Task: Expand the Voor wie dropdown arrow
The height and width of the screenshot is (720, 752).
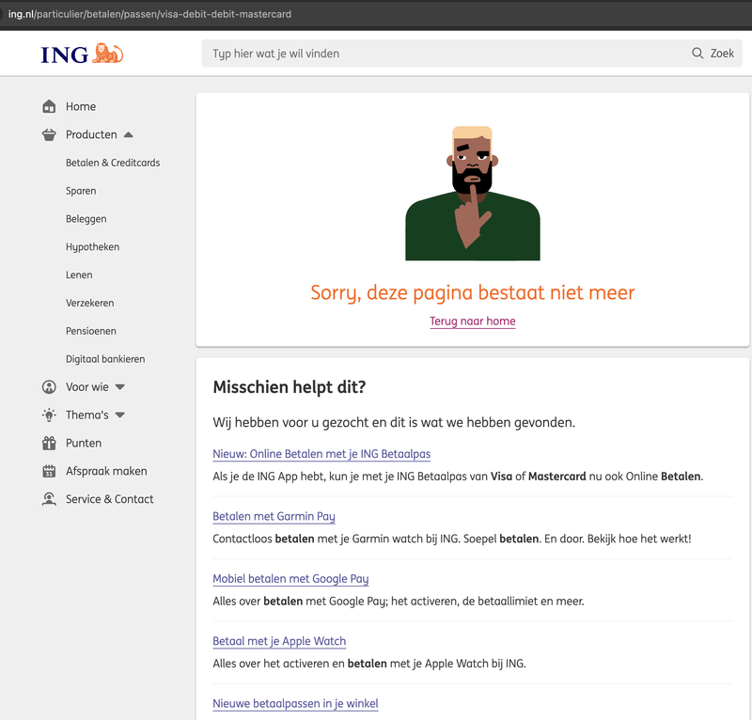Action: pos(120,386)
